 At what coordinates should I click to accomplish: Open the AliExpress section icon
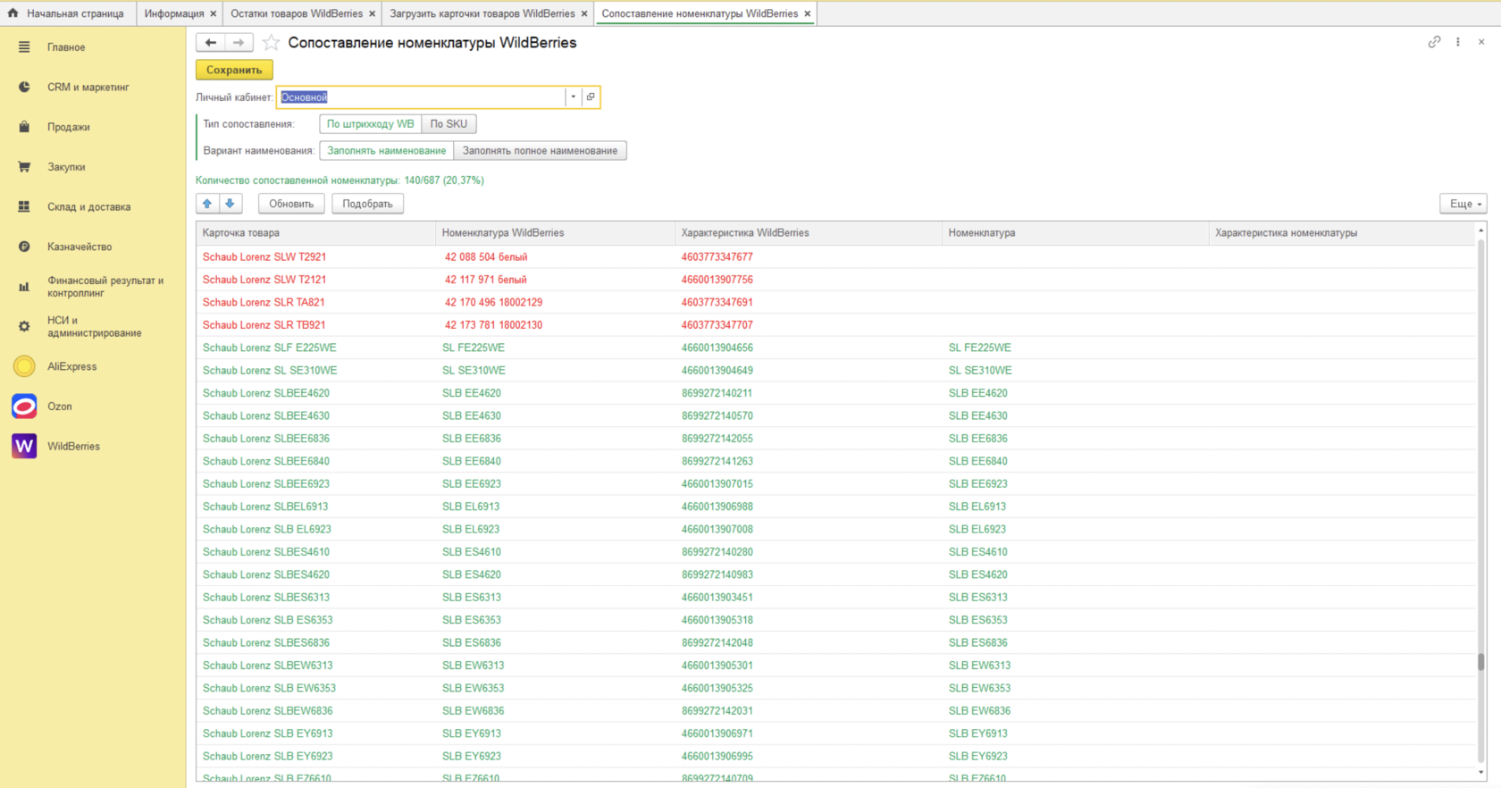[24, 366]
